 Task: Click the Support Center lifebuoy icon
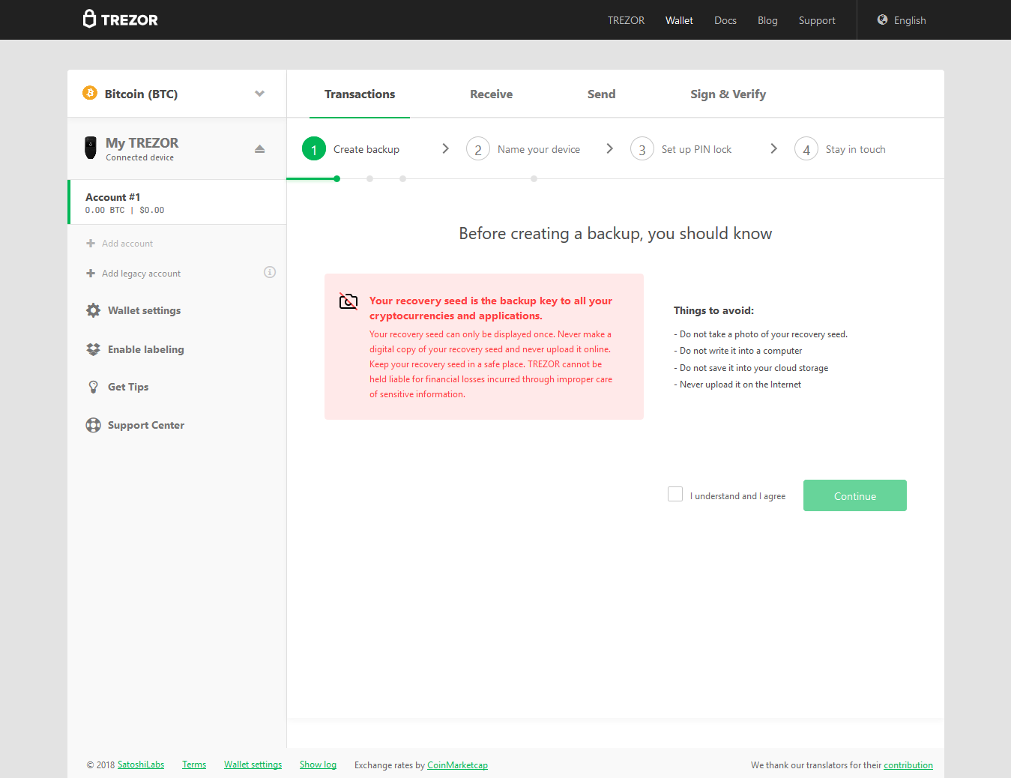coord(93,425)
